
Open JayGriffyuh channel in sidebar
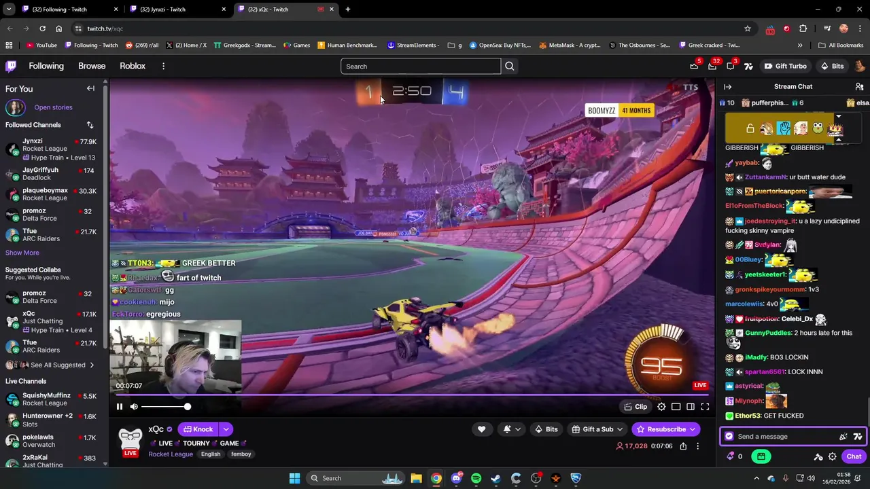pos(51,174)
